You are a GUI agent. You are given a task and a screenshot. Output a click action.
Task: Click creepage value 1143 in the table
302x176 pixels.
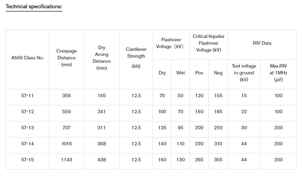click(66, 160)
